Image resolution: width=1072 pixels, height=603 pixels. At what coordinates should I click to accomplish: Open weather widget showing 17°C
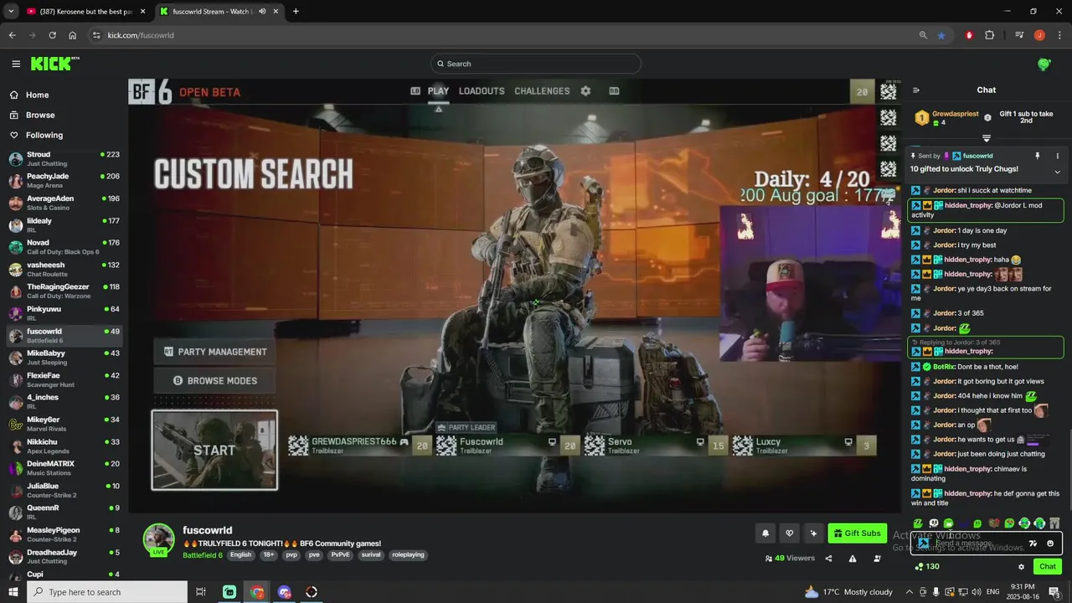848,592
